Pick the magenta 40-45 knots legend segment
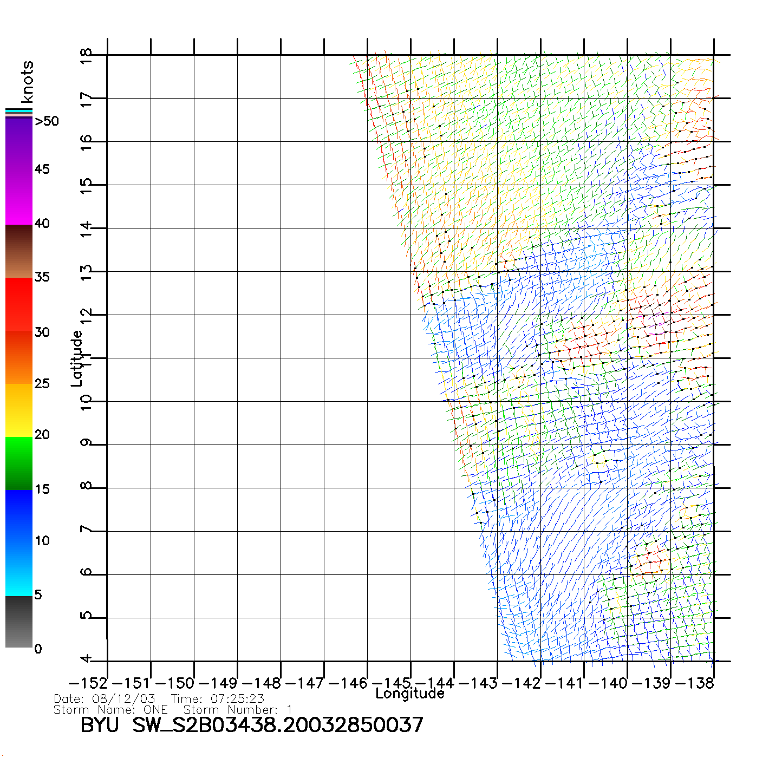This screenshot has width=769, height=758. click(x=19, y=198)
